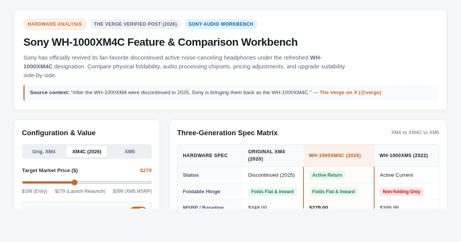
Task: Click the THE VERGE VERIFIED POST (2026) tag
Action: tap(135, 24)
